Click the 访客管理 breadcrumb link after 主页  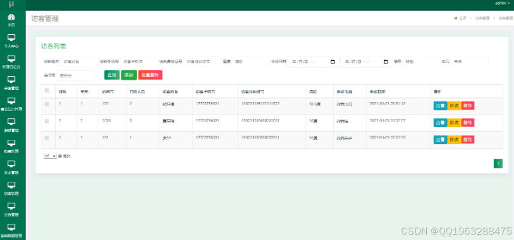[x=482, y=19]
